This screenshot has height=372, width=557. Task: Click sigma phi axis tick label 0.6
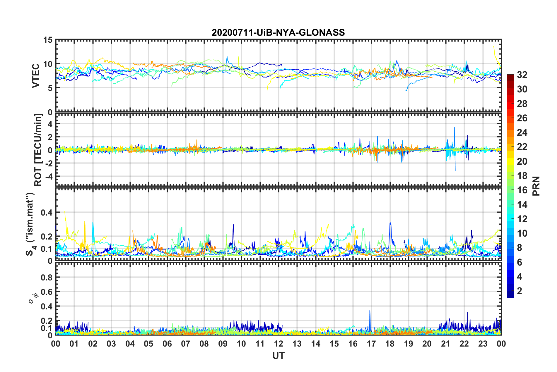[47, 292]
